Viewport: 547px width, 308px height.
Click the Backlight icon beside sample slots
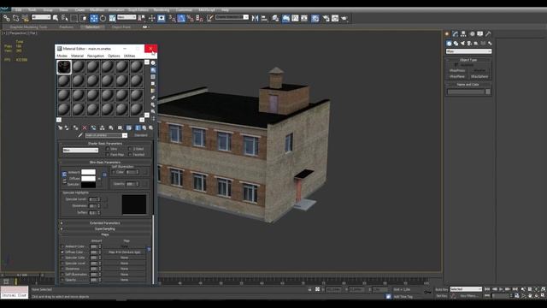click(x=153, y=70)
